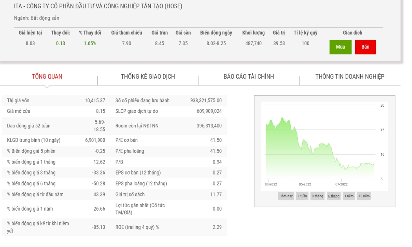The image size is (412, 247).
Task: Click the company title ITA - CÔNG TY CỔ PHẦN
Action: (98, 6)
